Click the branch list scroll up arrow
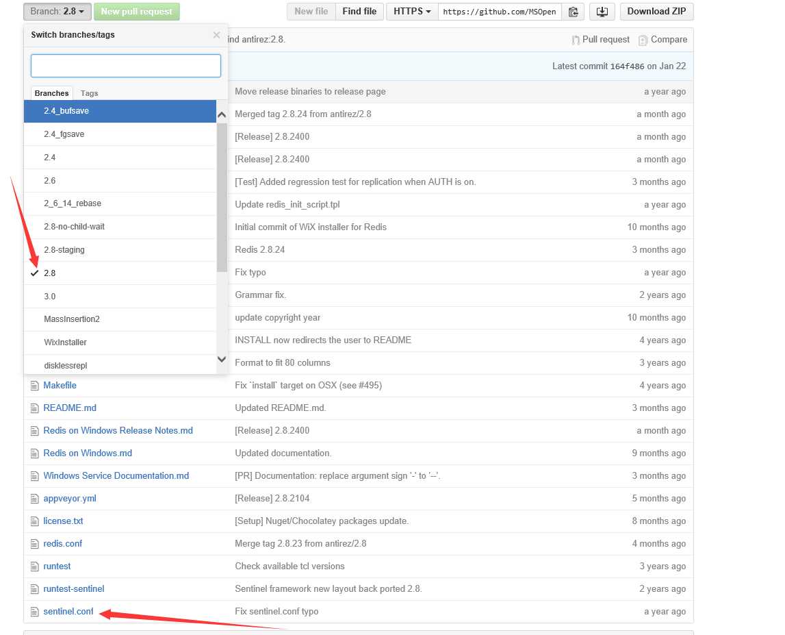Viewport: 785px width, 635px height. click(x=222, y=115)
